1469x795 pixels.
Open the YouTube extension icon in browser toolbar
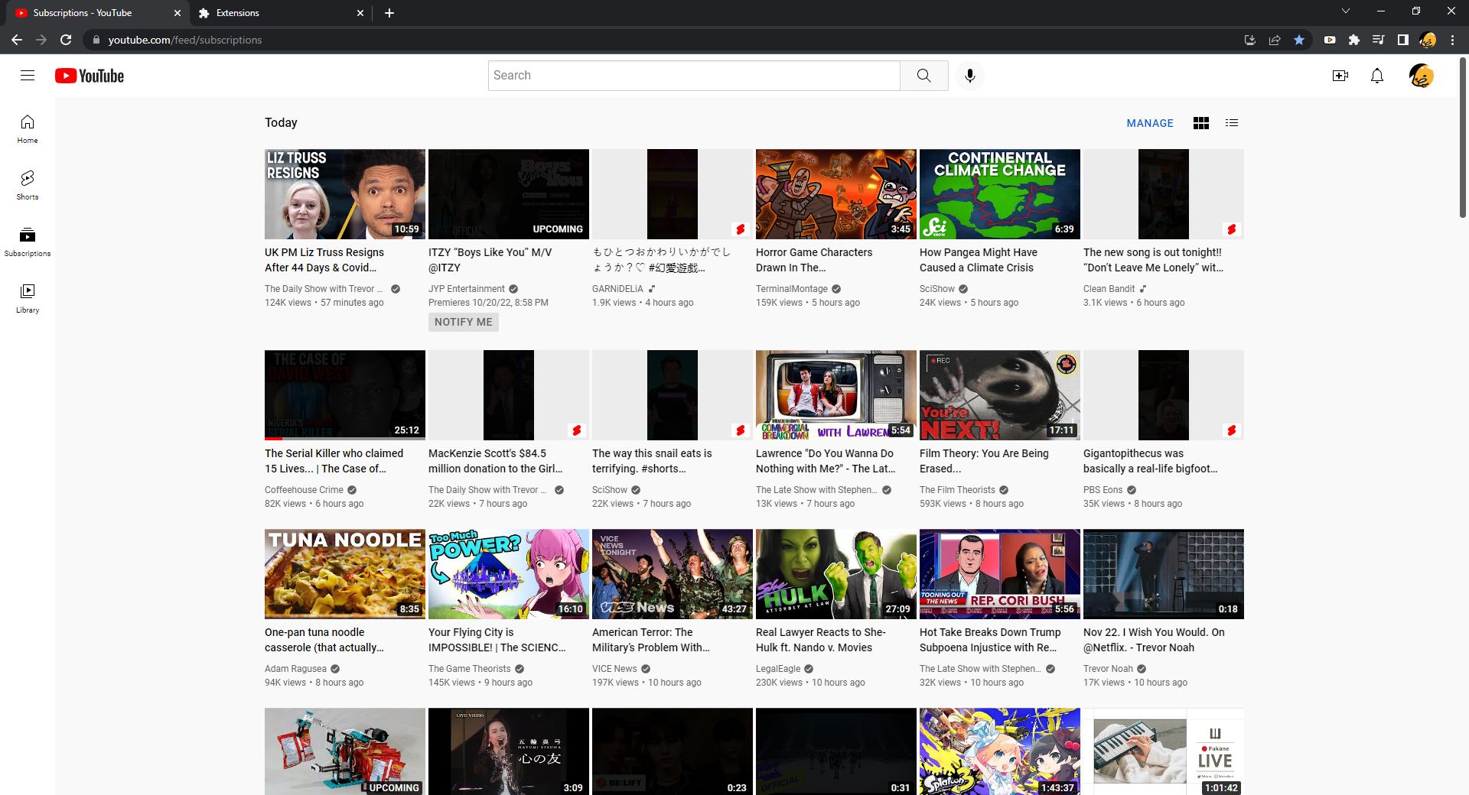[x=1330, y=40]
